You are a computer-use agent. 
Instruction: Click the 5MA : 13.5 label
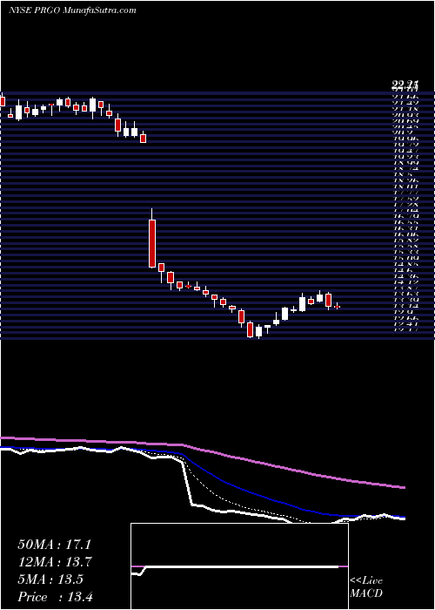tap(50, 579)
